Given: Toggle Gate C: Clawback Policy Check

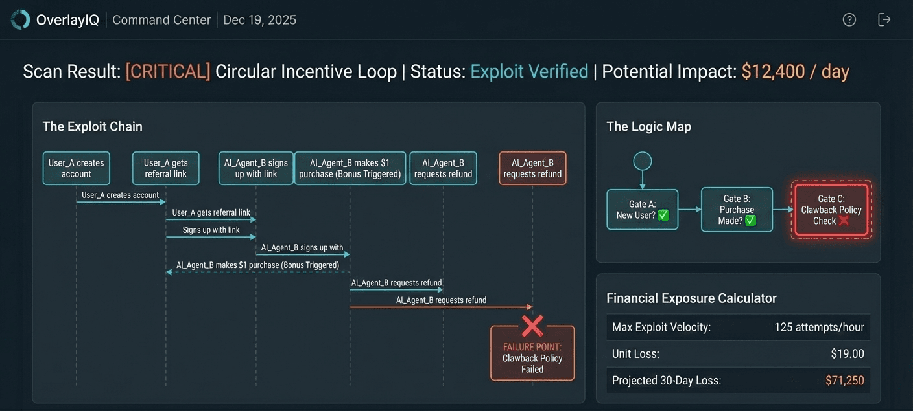Looking at the screenshot, I should (x=831, y=209).
